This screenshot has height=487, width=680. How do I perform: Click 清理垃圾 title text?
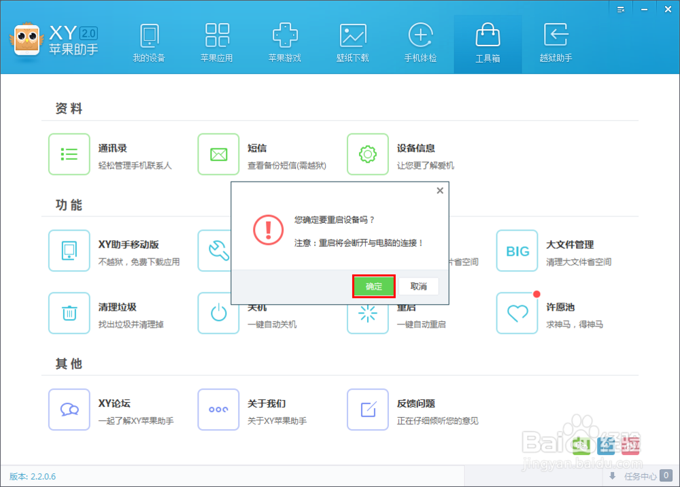118,307
